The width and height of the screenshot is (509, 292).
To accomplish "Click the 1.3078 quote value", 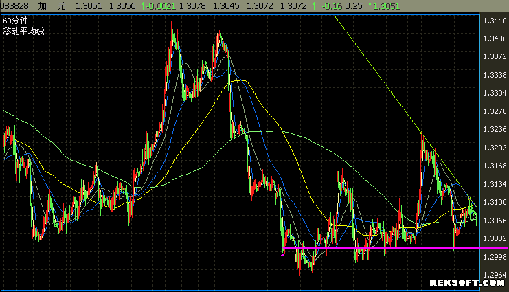I will tap(192, 6).
